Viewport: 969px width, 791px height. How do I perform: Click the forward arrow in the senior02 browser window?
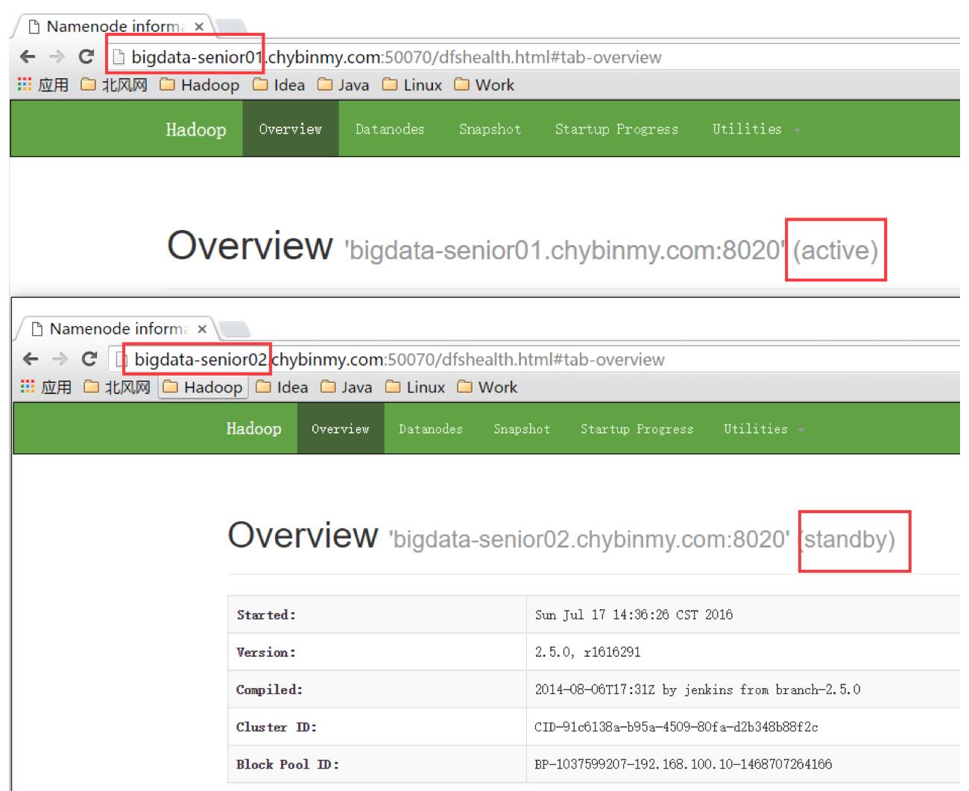click(60, 359)
